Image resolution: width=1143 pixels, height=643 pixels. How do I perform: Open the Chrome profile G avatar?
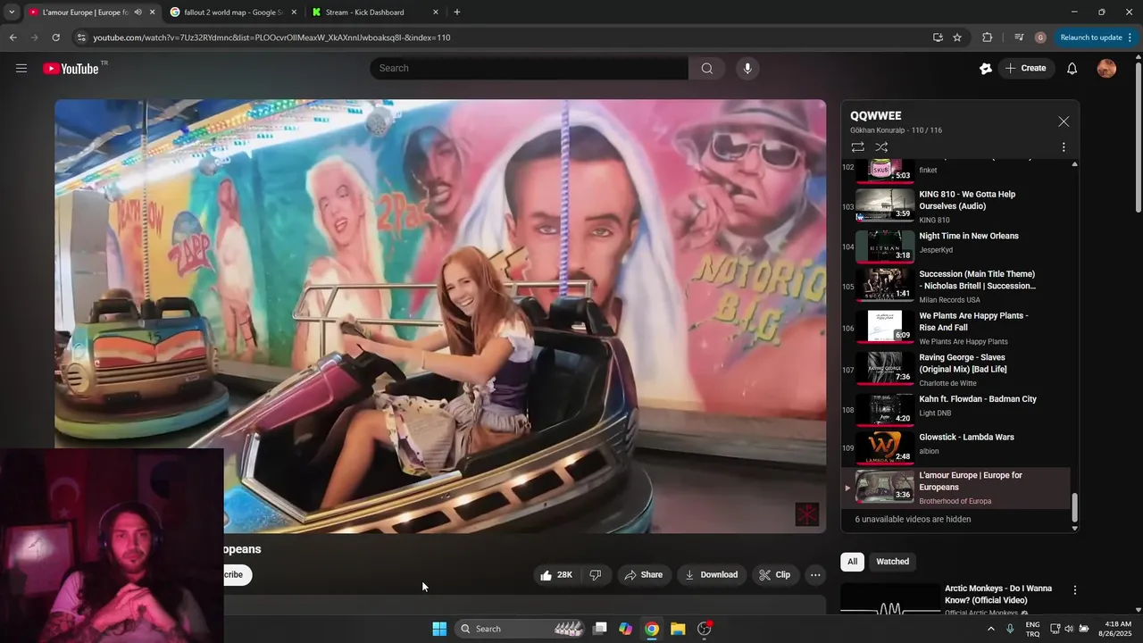tap(1040, 38)
